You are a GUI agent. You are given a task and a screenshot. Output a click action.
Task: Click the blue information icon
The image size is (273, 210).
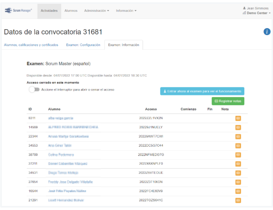[267, 32]
